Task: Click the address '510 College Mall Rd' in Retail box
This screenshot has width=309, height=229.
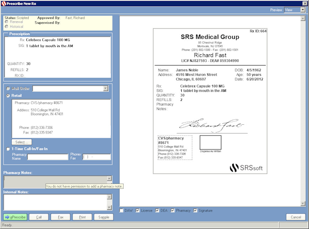Action: click(45, 110)
